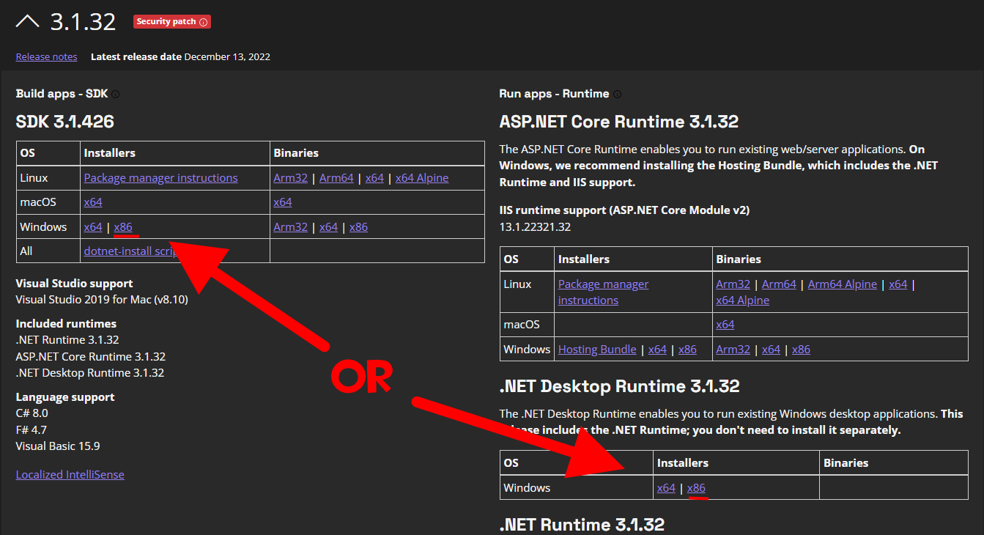Download ASP.NET Core macOS x64 binary
The image size is (984, 535).
point(725,324)
